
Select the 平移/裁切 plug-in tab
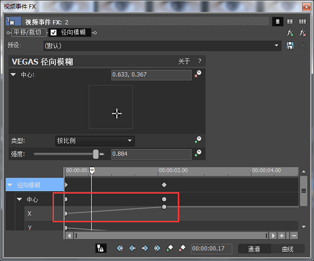point(28,33)
